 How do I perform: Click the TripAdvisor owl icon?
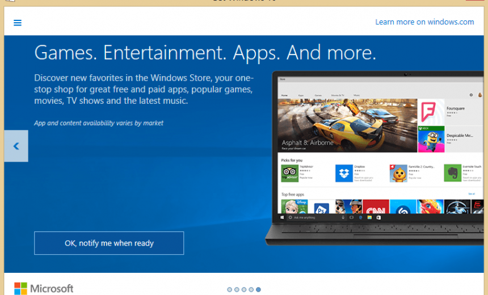[290, 172]
